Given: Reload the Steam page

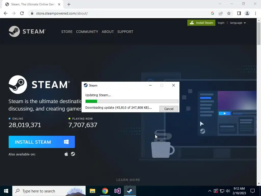Looking at the screenshot, I should pyautogui.click(x=22, y=13).
